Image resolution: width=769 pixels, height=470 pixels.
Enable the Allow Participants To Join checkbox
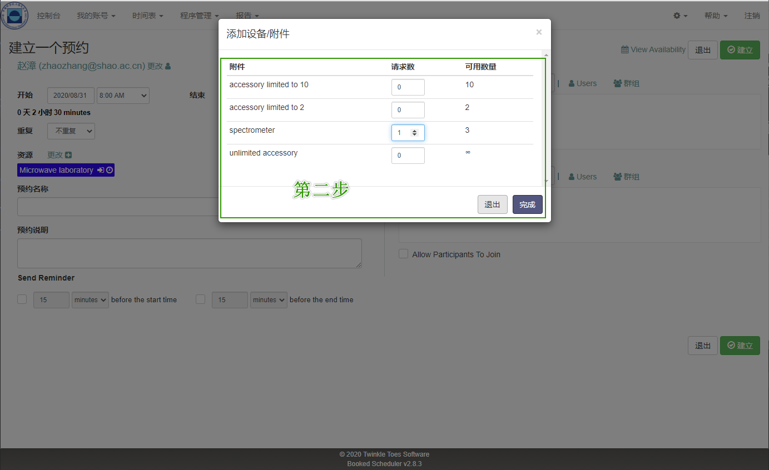point(403,254)
